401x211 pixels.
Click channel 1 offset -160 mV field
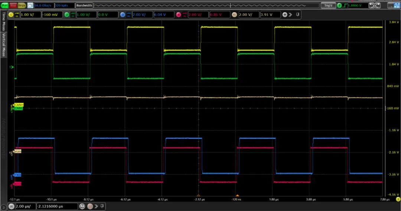tap(52, 15)
